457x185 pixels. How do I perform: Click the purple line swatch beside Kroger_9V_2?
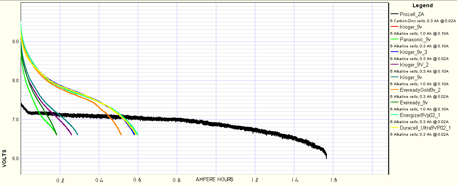(x=394, y=65)
